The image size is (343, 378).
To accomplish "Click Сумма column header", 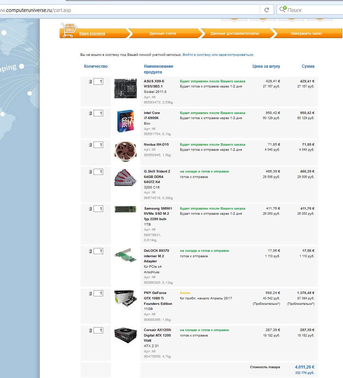I will click(x=308, y=66).
